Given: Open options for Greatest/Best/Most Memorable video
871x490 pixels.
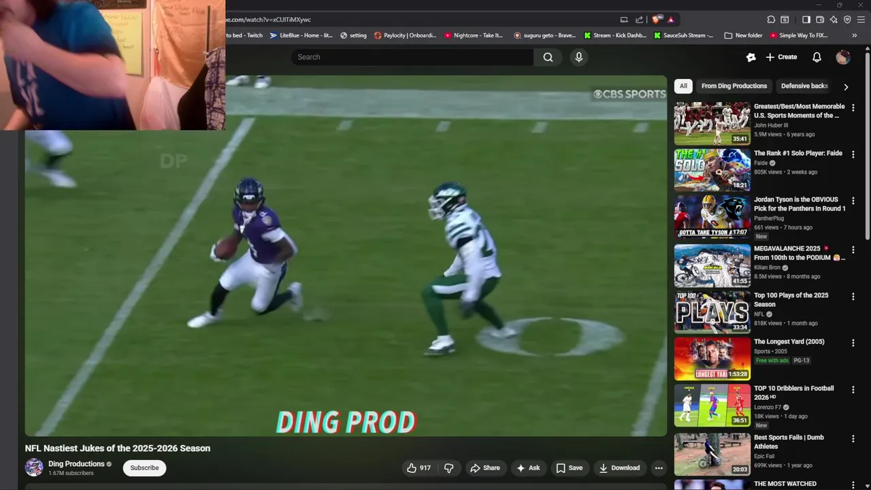Looking at the screenshot, I should 853,108.
